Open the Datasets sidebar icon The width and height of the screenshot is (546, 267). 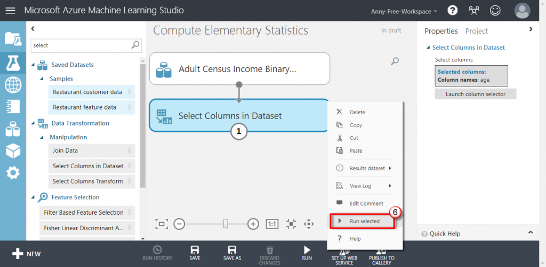(13, 129)
